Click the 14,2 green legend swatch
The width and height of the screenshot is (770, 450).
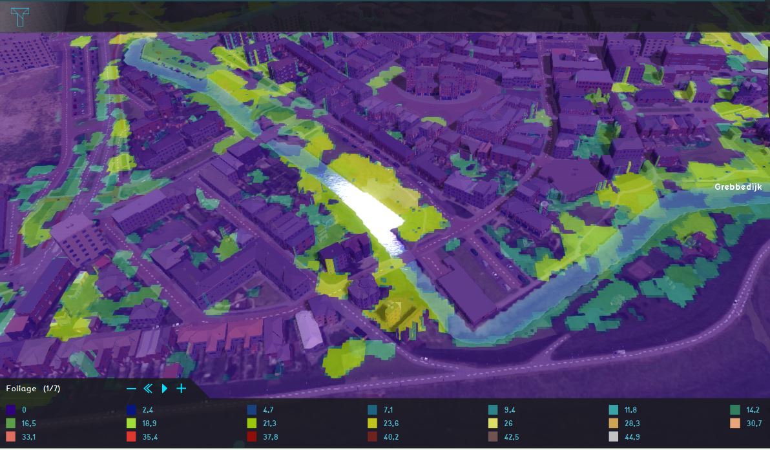[734, 409]
